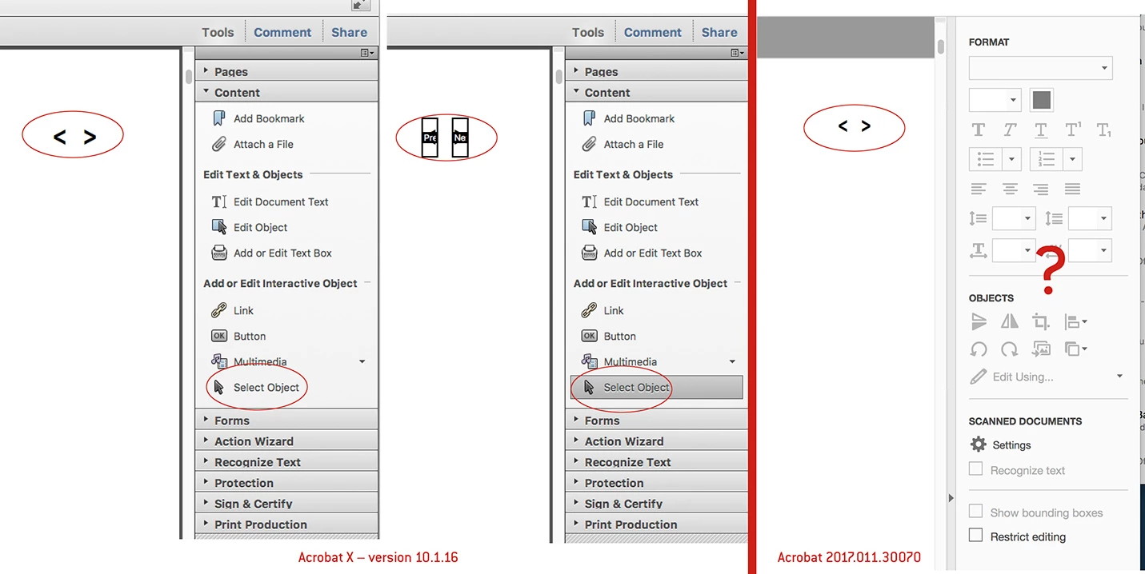The image size is (1145, 574).
Task: Open the bullet style dropdown arrow
Action: 1011,159
